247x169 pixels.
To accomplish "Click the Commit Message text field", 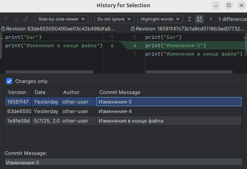I will click(x=123, y=163).
